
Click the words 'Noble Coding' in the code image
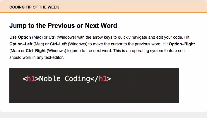pos(64,79)
